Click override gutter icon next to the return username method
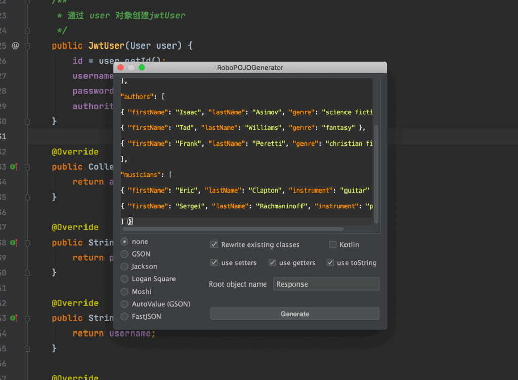The height and width of the screenshot is (380, 518). click(14, 318)
